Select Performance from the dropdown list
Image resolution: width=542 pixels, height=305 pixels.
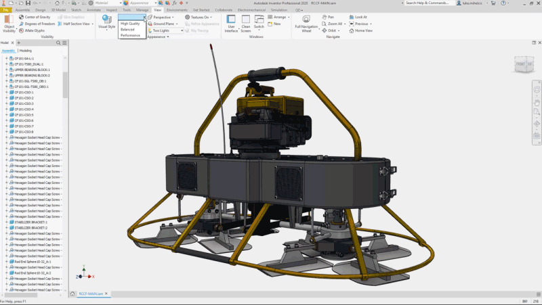pyautogui.click(x=130, y=35)
